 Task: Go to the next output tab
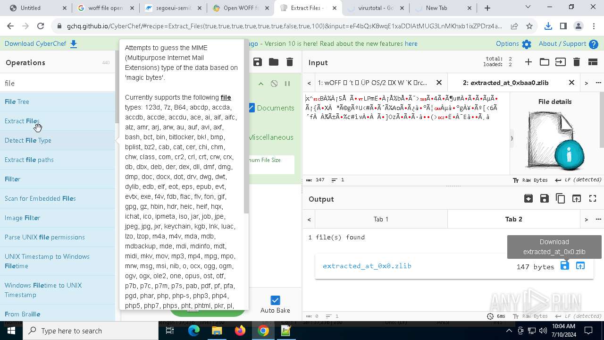point(586,219)
